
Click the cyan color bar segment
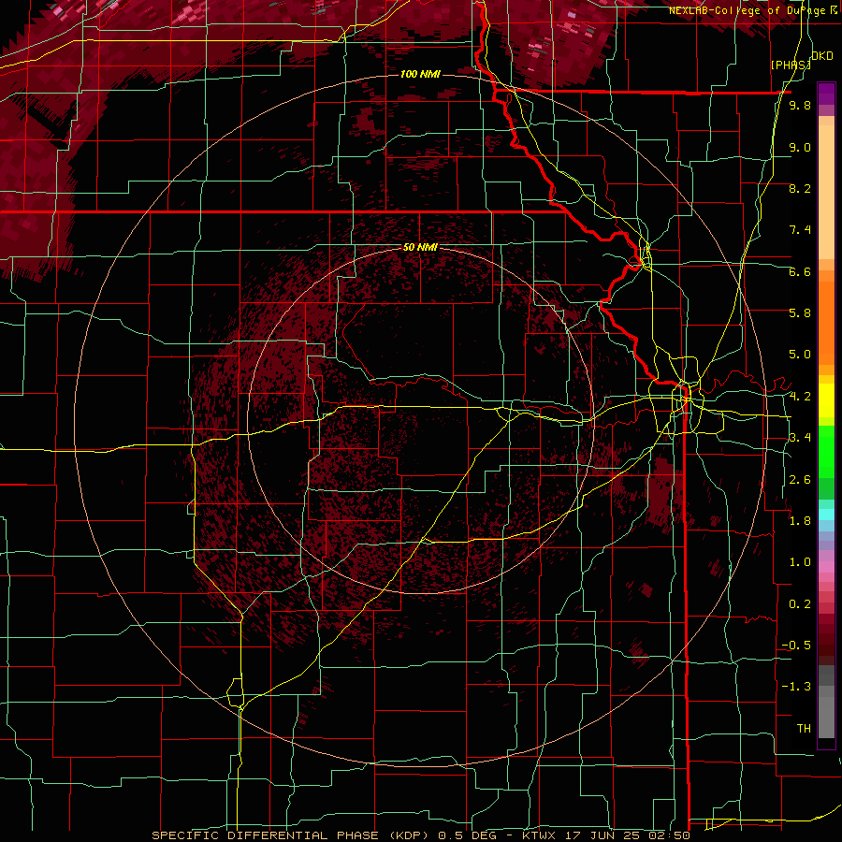pyautogui.click(x=826, y=515)
